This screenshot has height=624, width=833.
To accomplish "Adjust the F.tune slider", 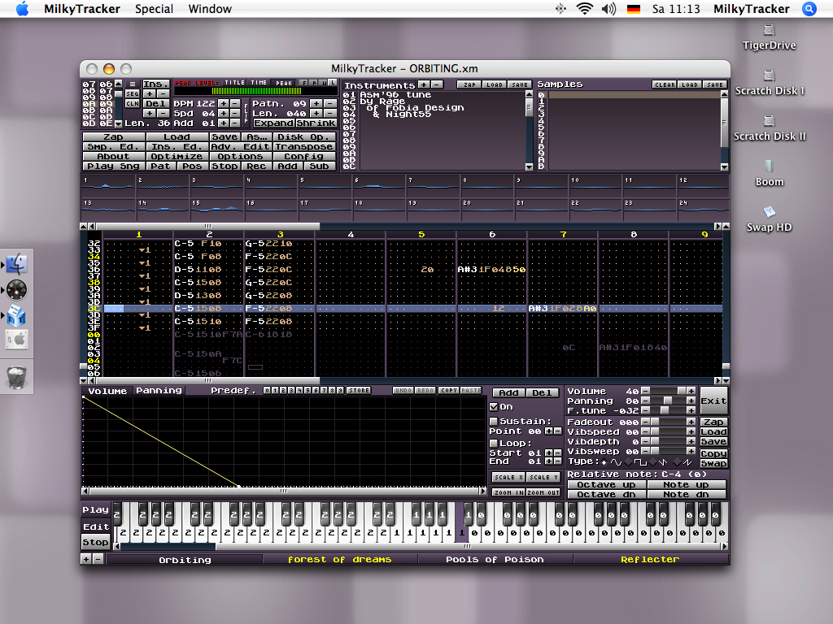I will [668, 410].
